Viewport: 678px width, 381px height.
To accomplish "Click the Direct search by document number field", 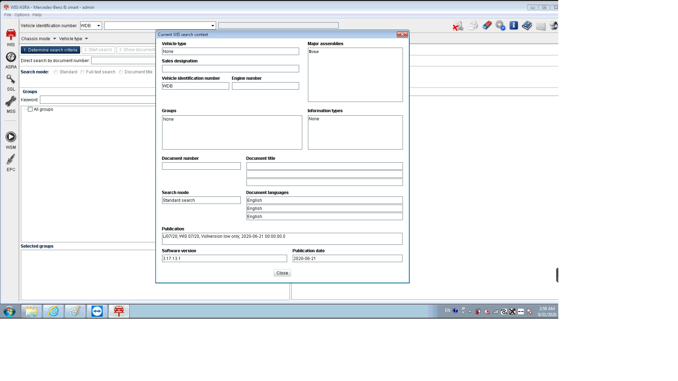I will click(x=123, y=61).
